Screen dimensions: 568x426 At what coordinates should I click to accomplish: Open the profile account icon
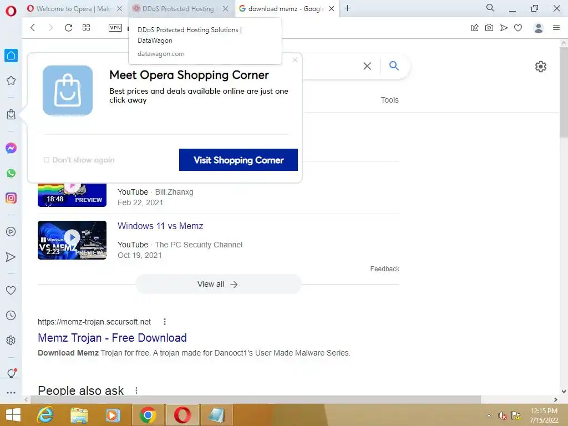(538, 28)
